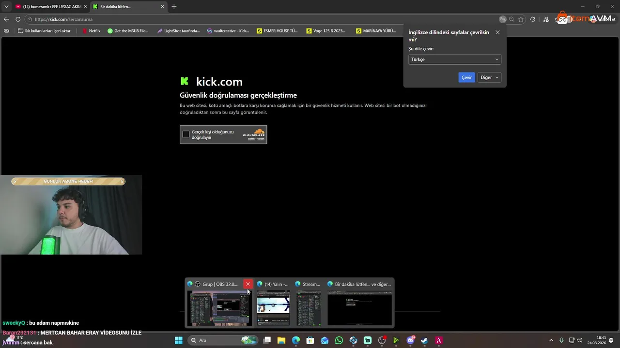The image size is (620, 348).
Task: Open Task View from the taskbar
Action: click(x=267, y=340)
